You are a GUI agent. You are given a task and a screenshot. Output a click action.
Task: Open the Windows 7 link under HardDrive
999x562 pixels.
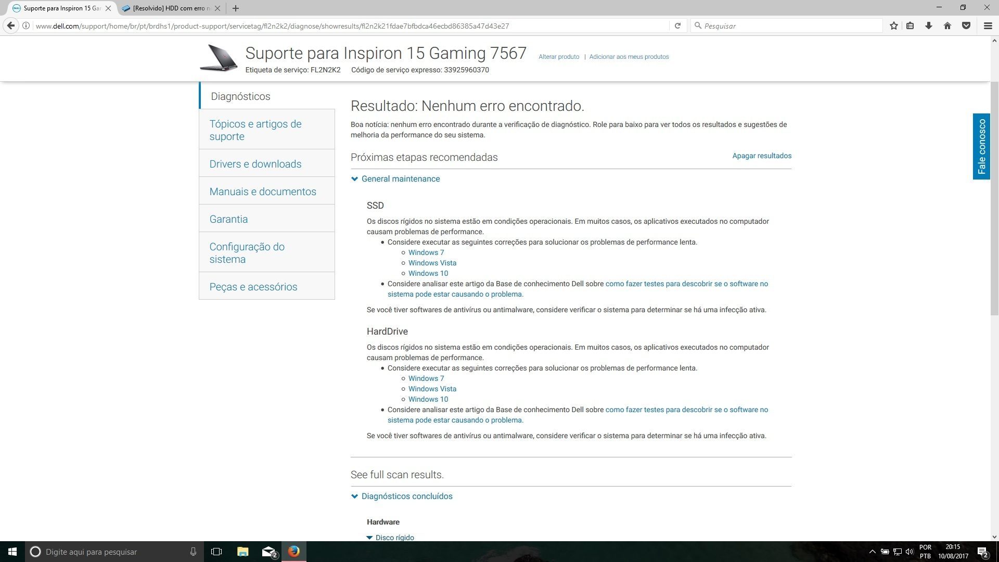tap(426, 378)
